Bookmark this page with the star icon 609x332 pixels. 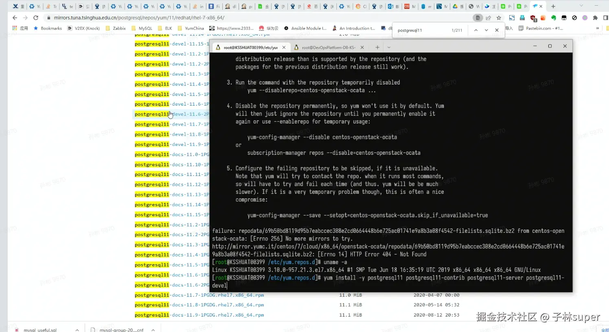click(x=499, y=18)
